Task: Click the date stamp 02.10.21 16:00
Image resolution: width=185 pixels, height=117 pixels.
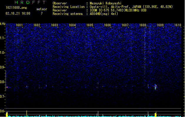Action: (18, 13)
